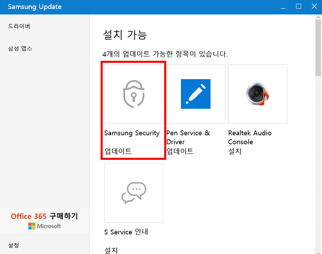Open the Office 365 구매하기 banner
This screenshot has width=322, height=254.
(44, 221)
